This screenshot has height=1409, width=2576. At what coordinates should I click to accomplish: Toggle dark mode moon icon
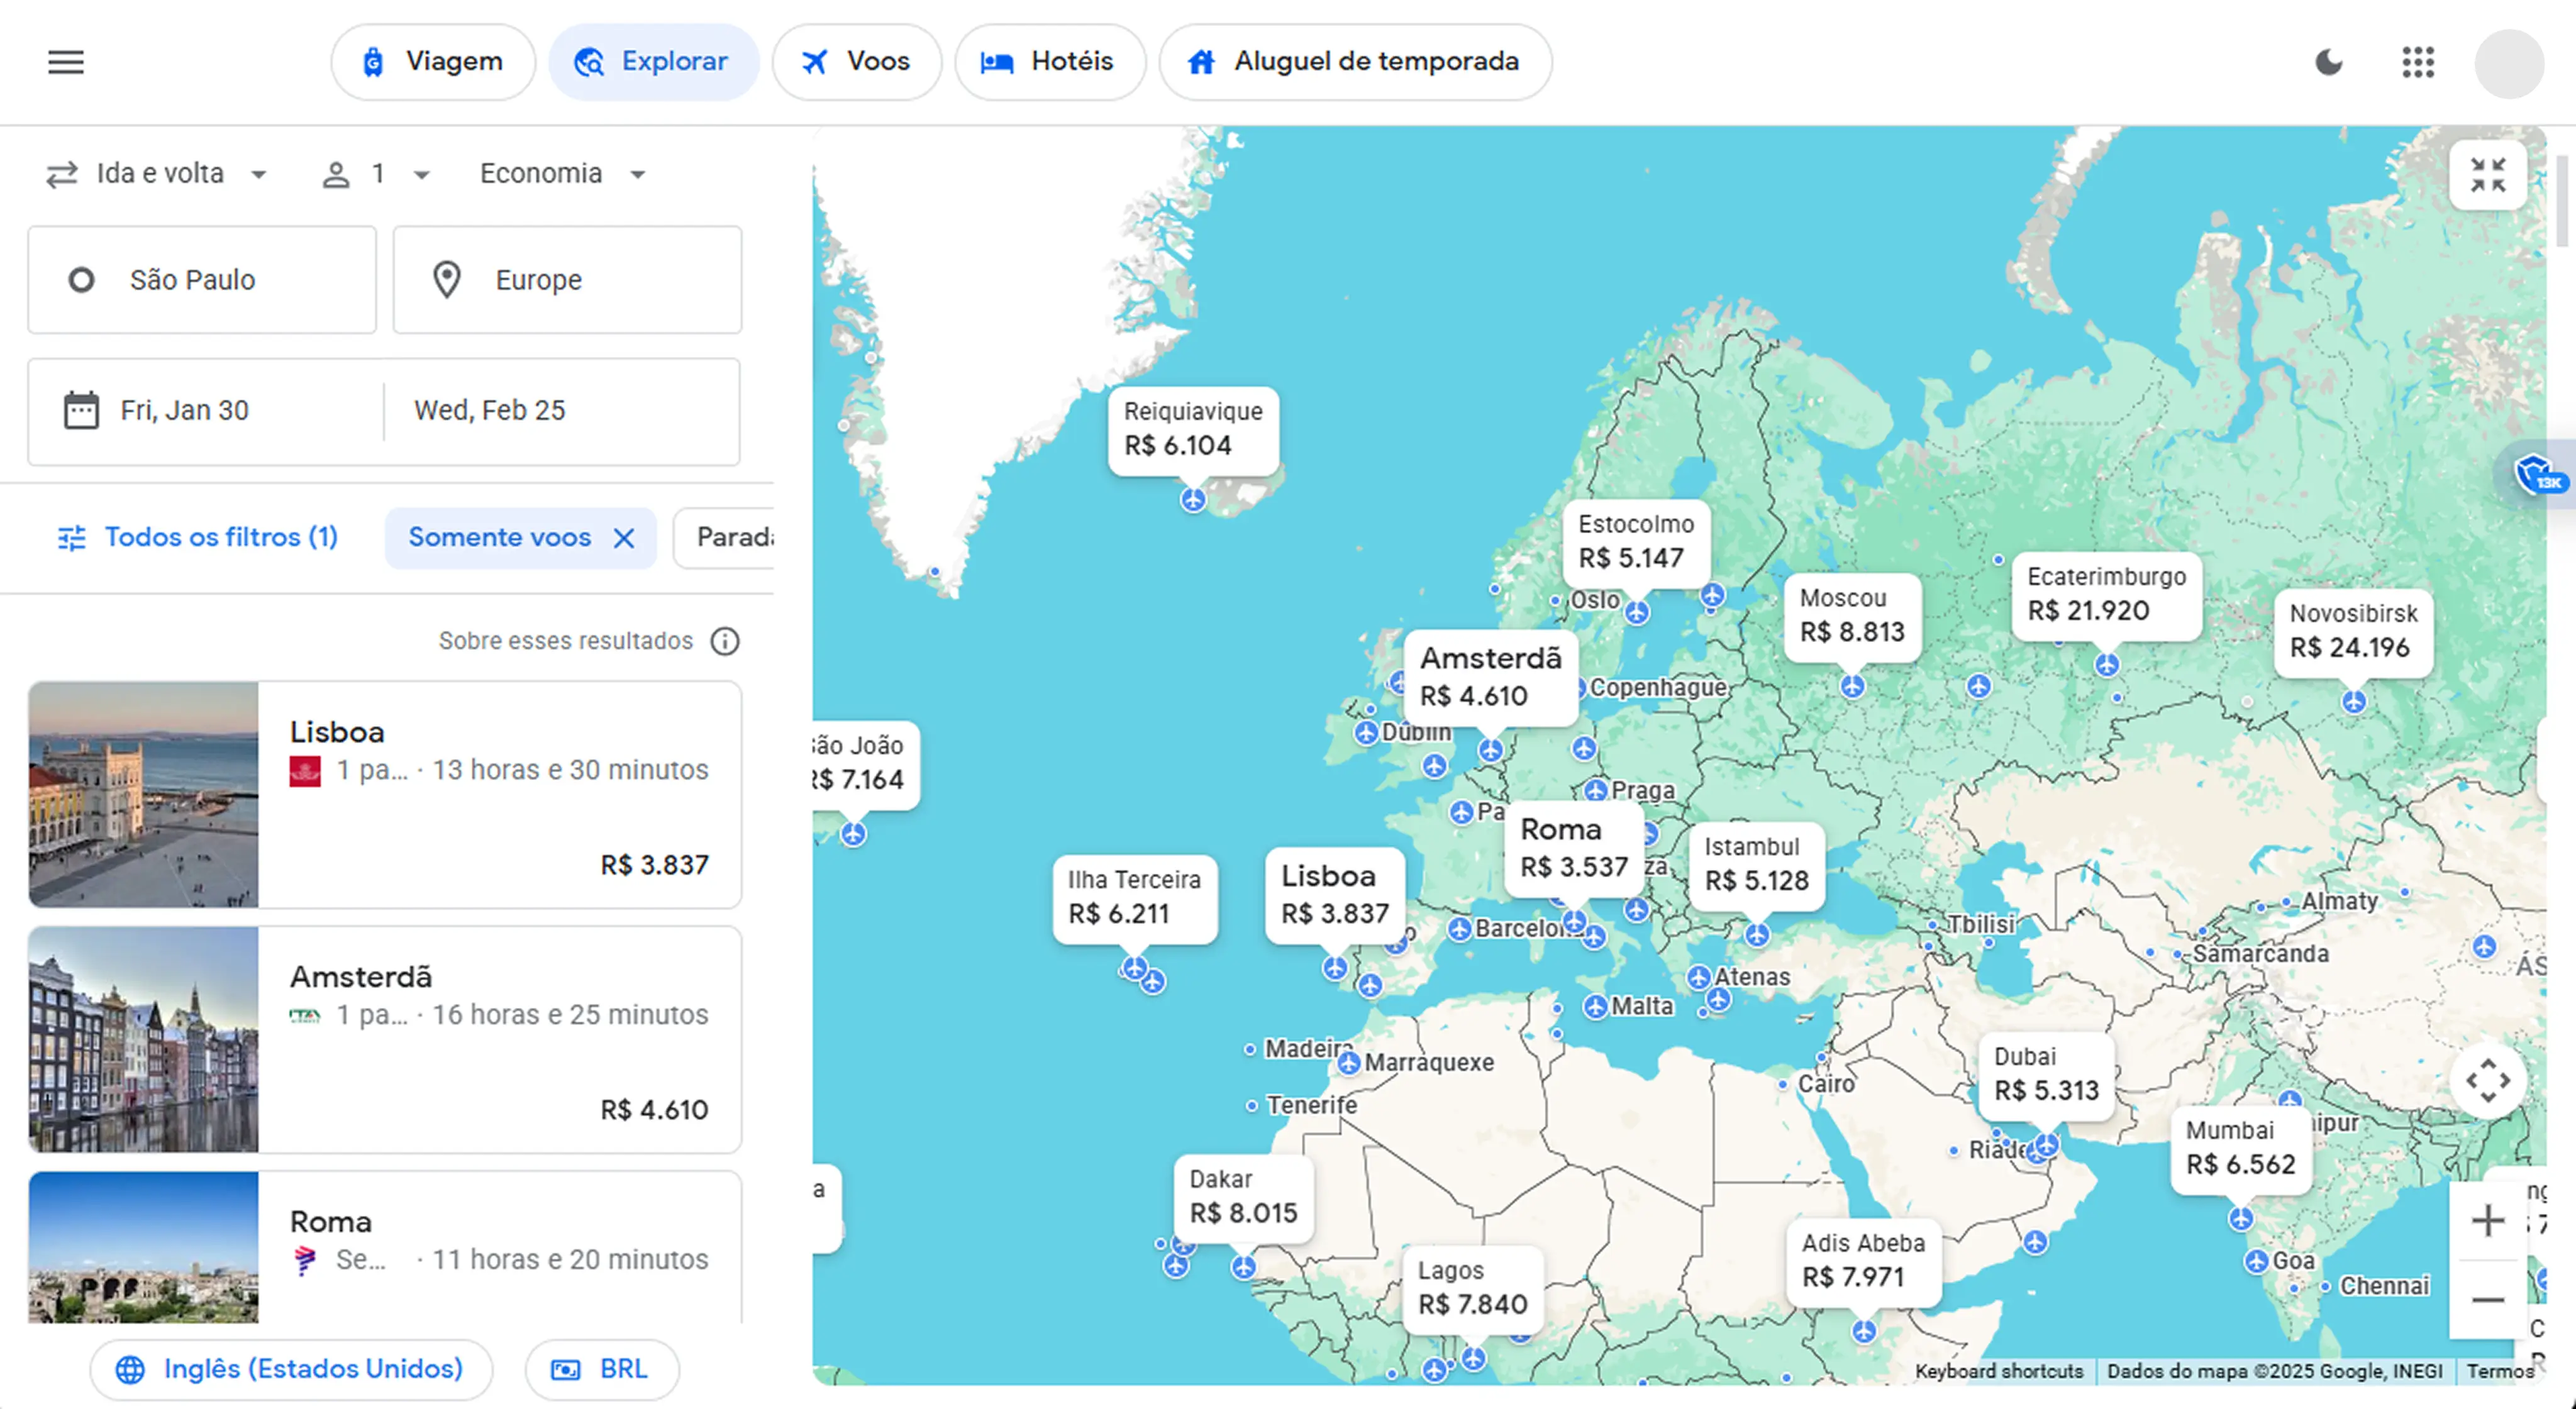point(2329,62)
